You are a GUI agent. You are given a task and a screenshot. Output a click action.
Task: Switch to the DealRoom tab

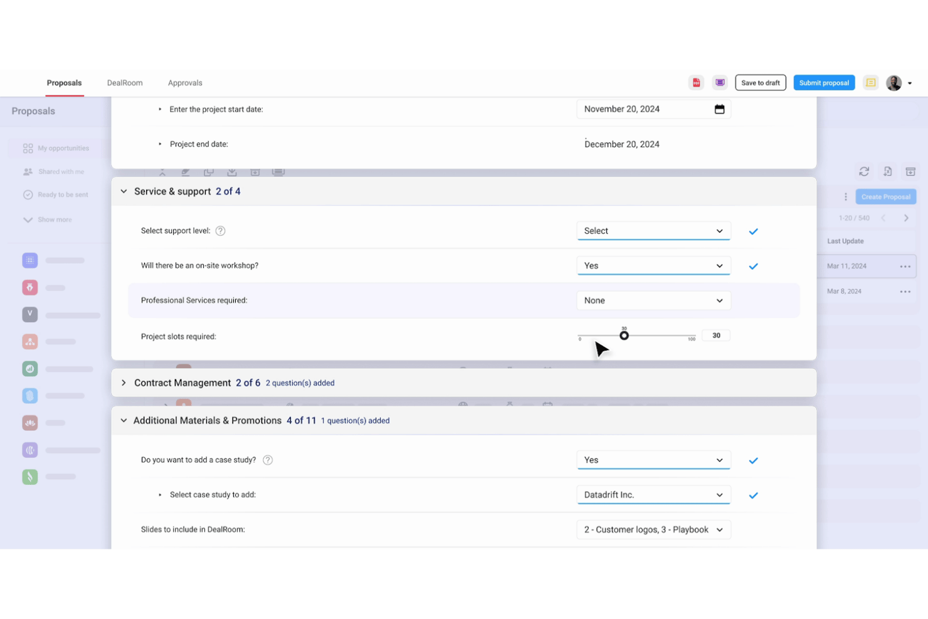click(125, 83)
